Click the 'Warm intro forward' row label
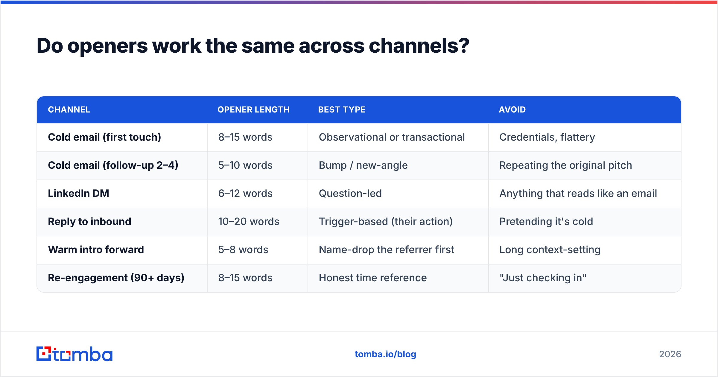 point(96,250)
